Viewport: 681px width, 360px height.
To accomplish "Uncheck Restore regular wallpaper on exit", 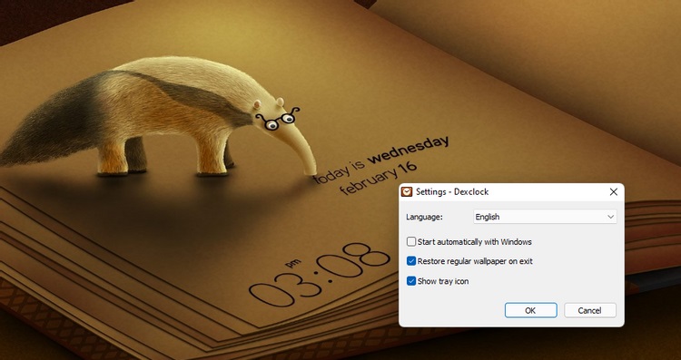I will tap(410, 261).
